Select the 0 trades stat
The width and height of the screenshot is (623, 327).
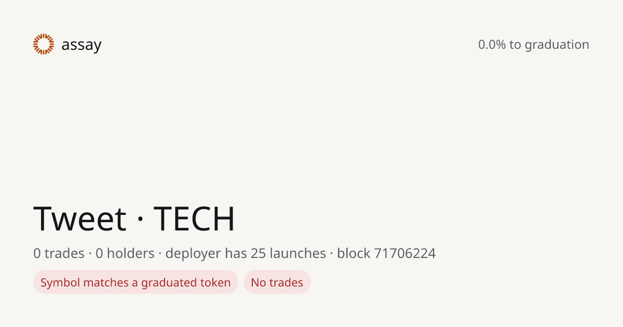tap(59, 253)
